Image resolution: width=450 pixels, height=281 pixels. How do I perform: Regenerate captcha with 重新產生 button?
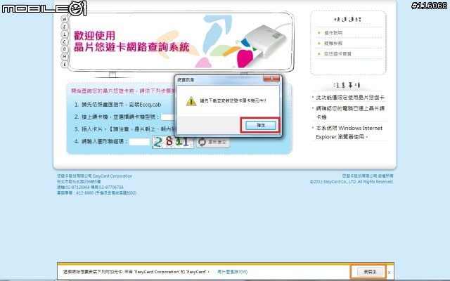[213, 142]
